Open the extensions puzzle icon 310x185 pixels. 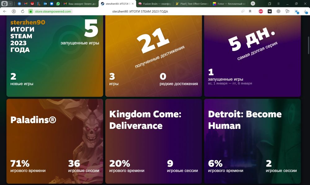[287, 11]
